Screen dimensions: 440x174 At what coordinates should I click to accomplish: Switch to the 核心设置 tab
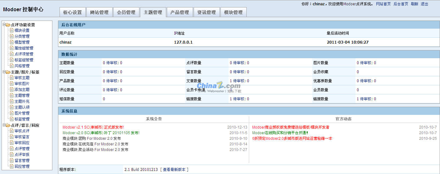(x=72, y=12)
